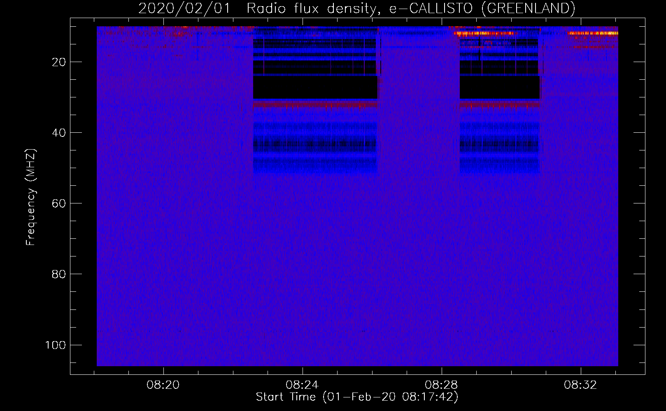Image resolution: width=666 pixels, height=411 pixels.
Task: Click the 08:28 time tick label
Action: pyautogui.click(x=442, y=385)
